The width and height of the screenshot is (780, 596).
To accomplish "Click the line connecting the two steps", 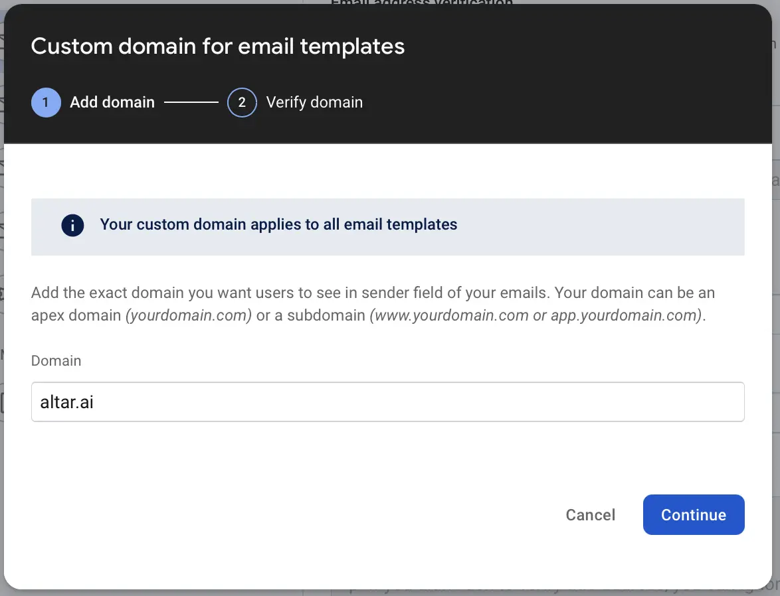I will click(191, 103).
